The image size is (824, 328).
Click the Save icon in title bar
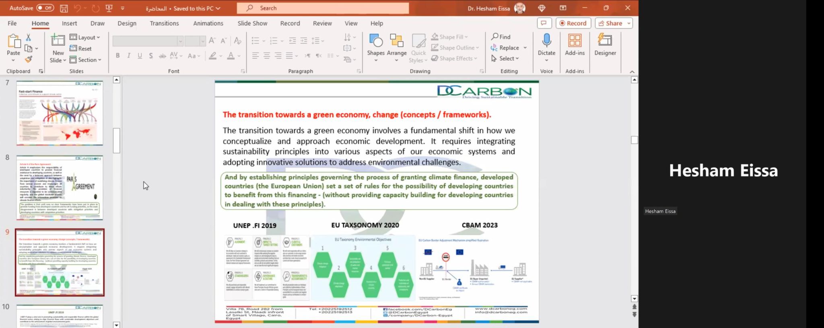coord(64,8)
